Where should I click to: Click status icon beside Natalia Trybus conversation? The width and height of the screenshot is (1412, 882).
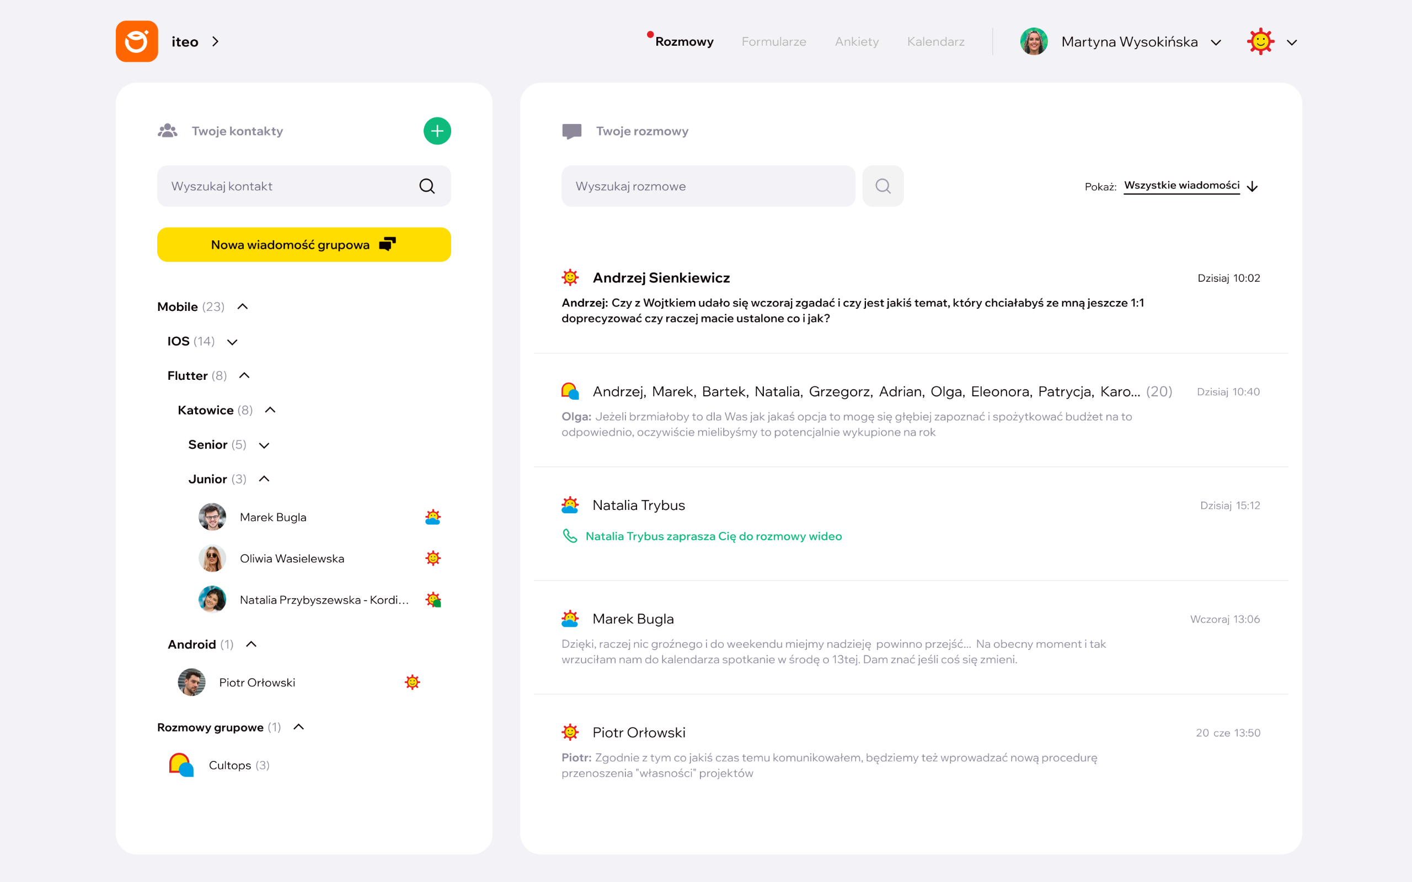[x=570, y=505]
